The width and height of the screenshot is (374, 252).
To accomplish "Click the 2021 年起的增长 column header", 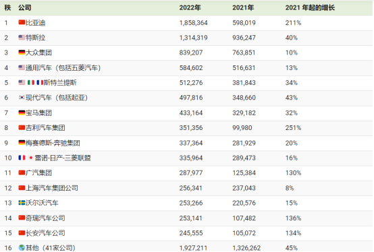I will click(x=310, y=7).
